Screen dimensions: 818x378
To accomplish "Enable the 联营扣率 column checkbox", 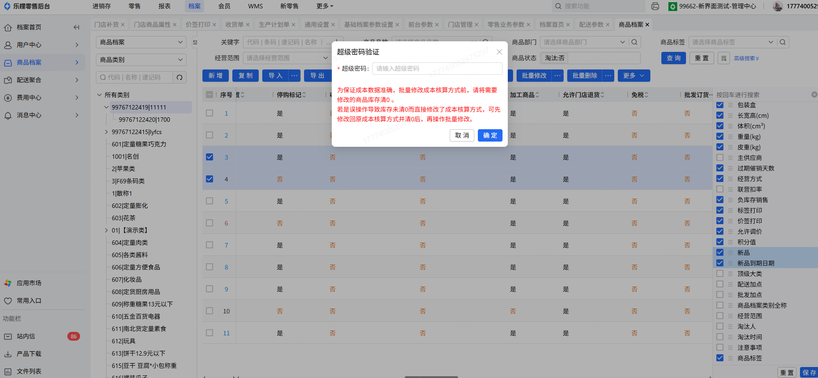I will coord(720,189).
